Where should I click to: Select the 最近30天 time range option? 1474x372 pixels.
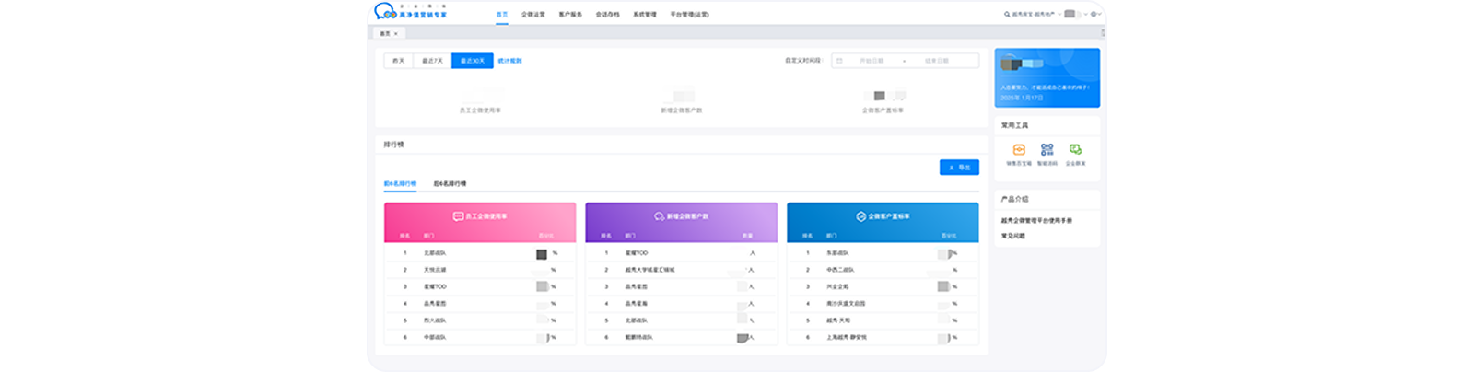pos(472,61)
